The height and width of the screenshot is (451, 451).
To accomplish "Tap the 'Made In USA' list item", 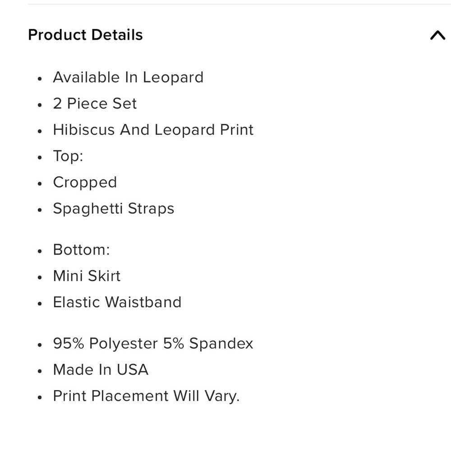I will (x=101, y=370).
